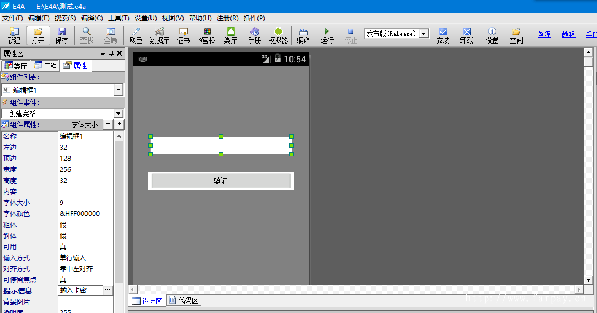Expand the 发布版(Release) build dropdown
Screen dimensions: 597x313
[423, 34]
